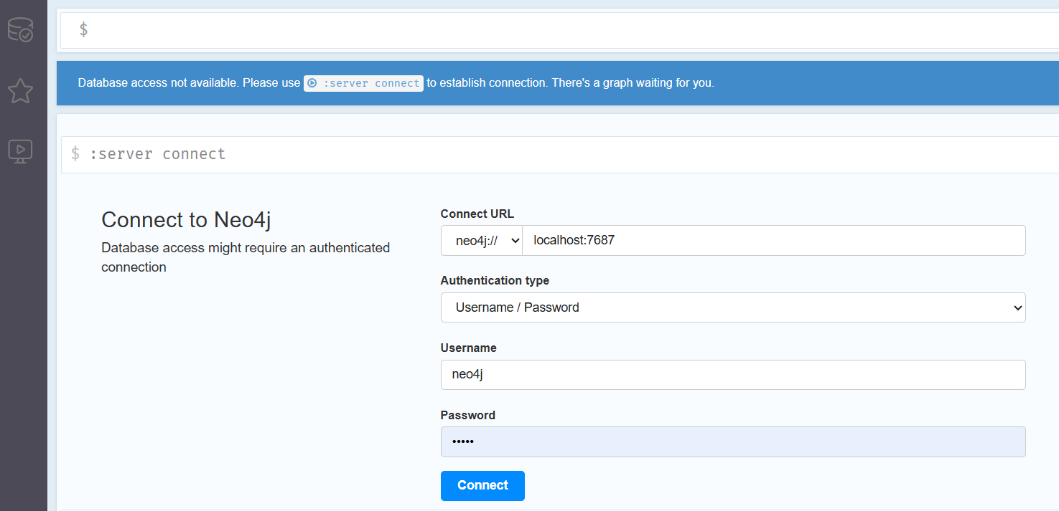The width and height of the screenshot is (1059, 511).
Task: Click the "Connect to Neo4j" heading
Action: (x=185, y=219)
